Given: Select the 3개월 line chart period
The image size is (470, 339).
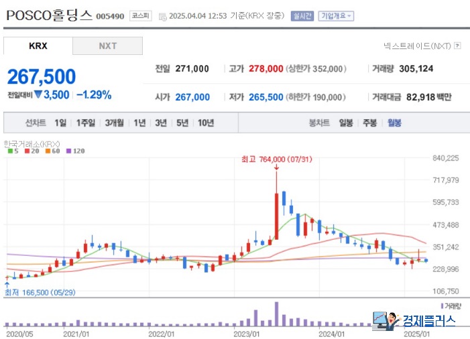Looking at the screenshot, I should (114, 123).
